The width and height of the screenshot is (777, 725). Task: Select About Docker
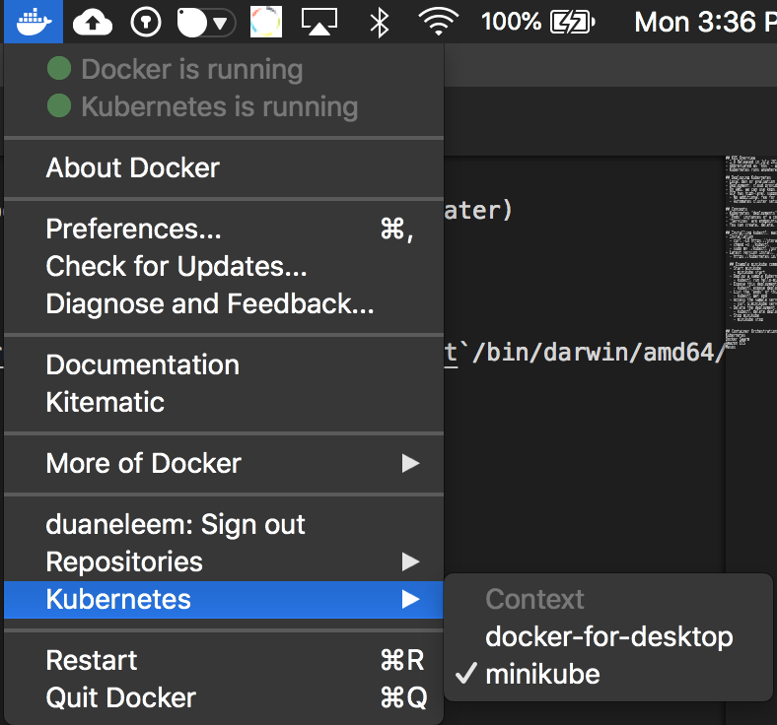tap(132, 167)
